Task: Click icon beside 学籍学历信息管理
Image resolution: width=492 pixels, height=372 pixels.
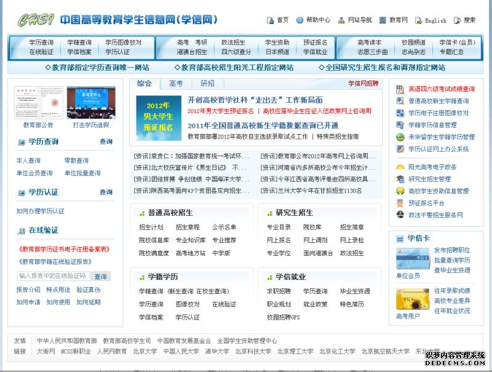Action: click(x=400, y=125)
